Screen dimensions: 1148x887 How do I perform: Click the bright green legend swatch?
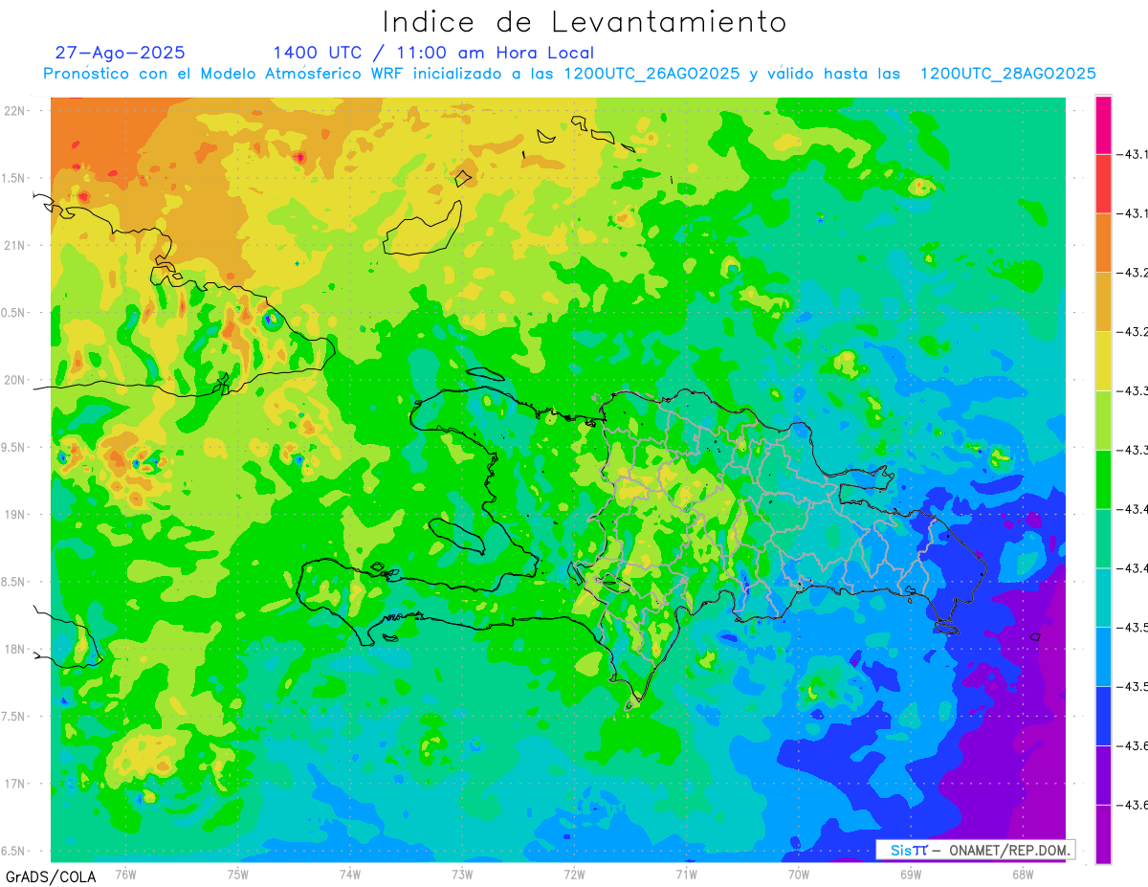tap(1103, 479)
